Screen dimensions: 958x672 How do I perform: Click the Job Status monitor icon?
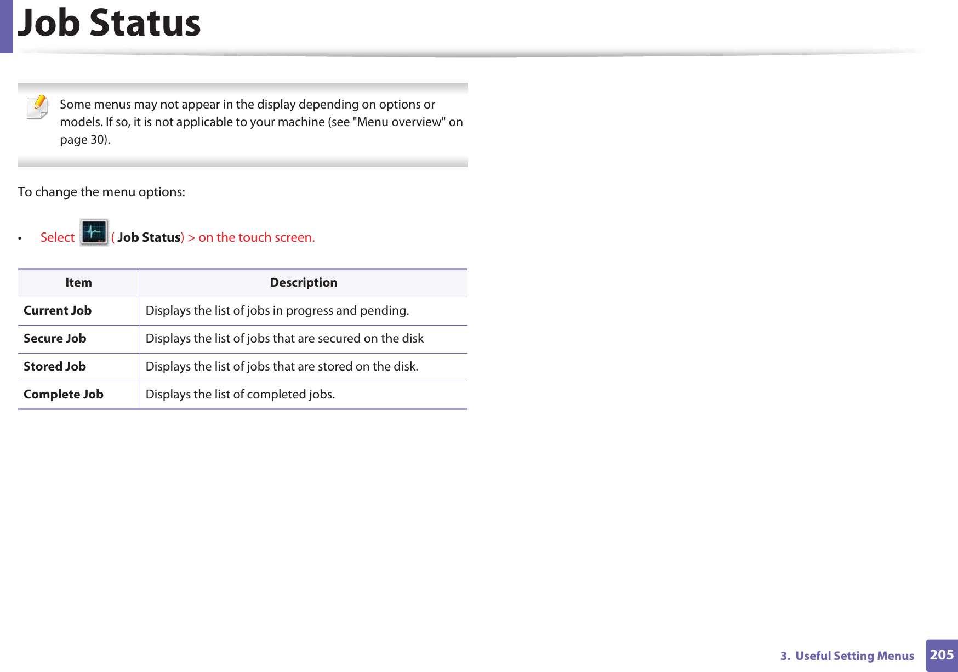point(94,232)
